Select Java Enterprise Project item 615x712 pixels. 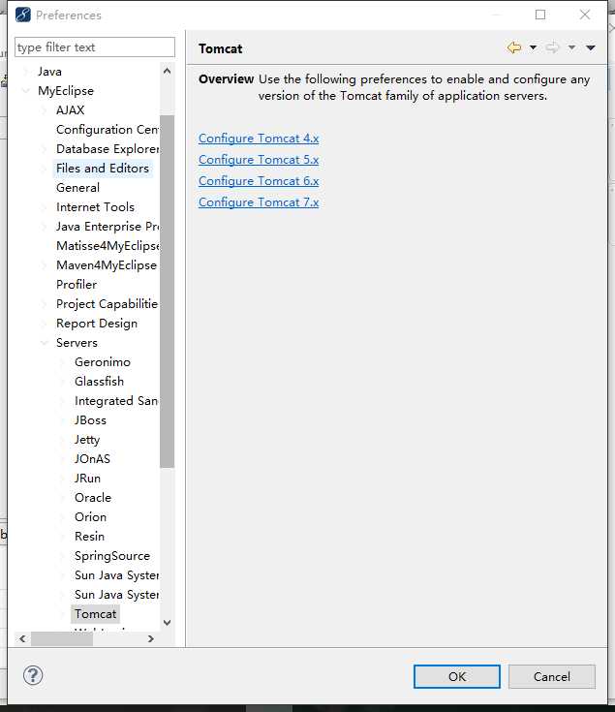(108, 227)
